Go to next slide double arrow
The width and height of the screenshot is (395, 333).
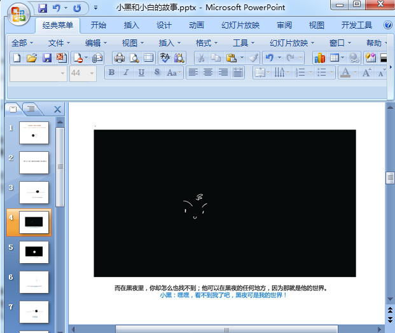click(390, 320)
